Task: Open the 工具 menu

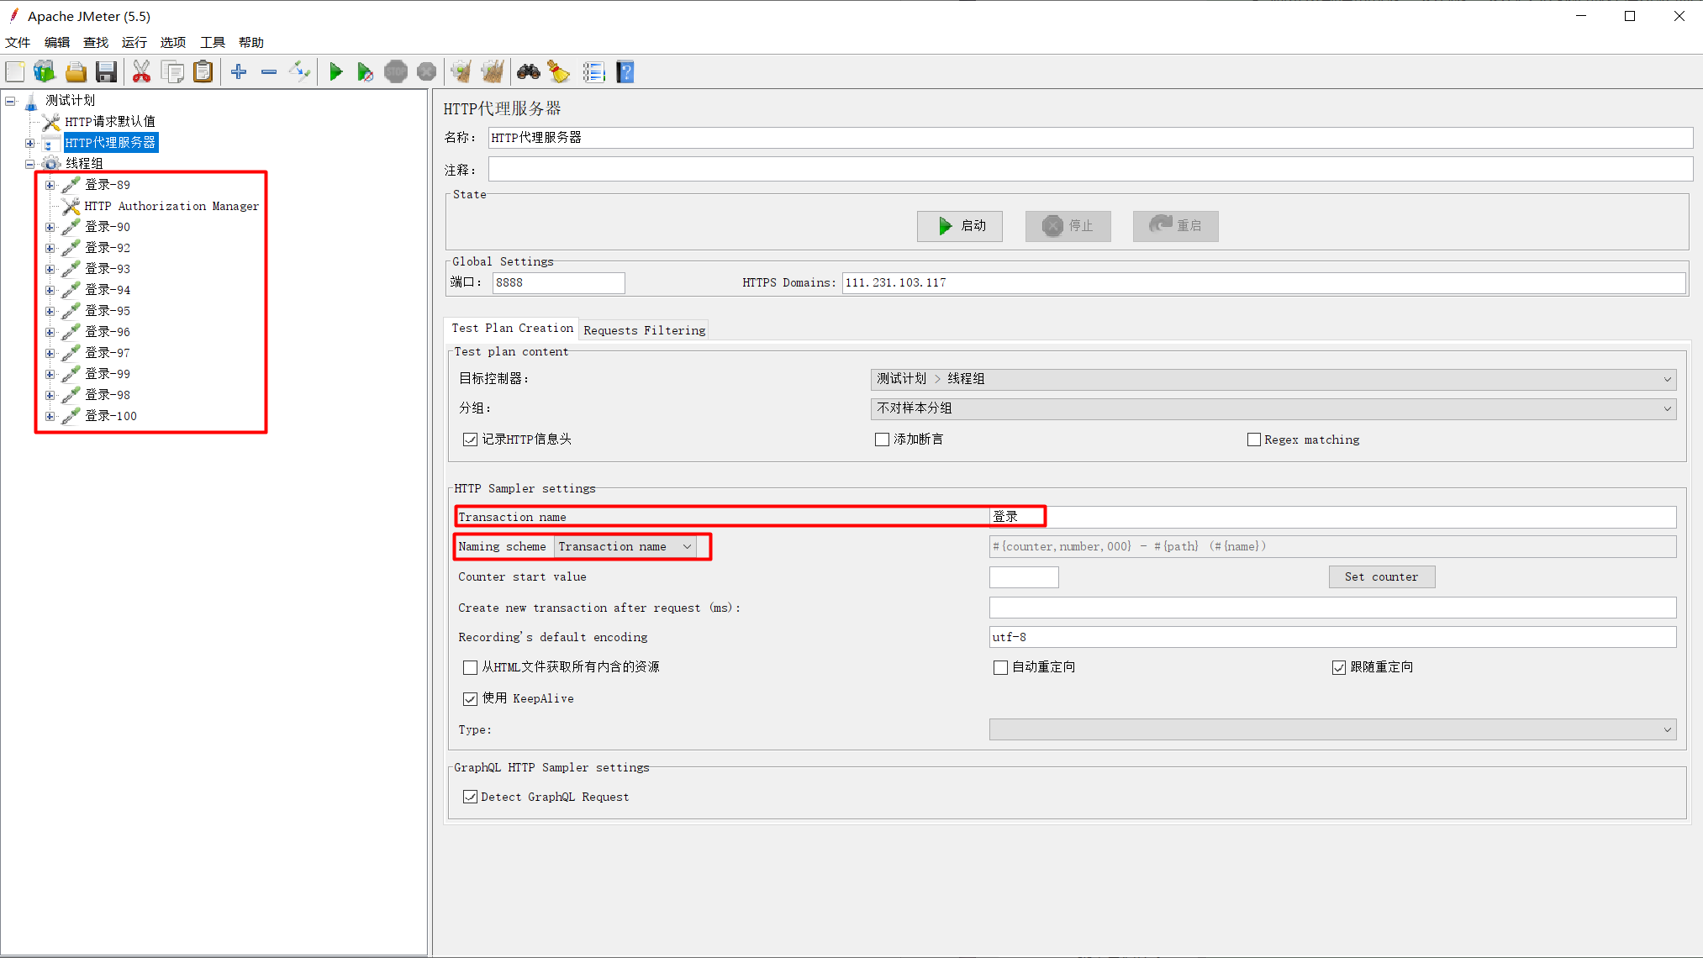Action: click(x=213, y=42)
